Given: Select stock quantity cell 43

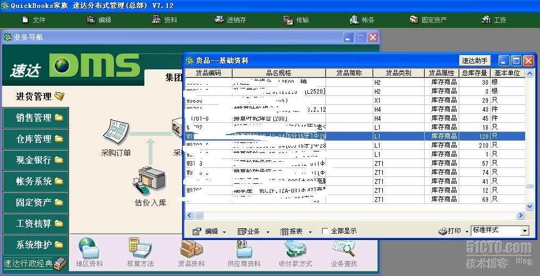Looking at the screenshot, I should point(475,109).
